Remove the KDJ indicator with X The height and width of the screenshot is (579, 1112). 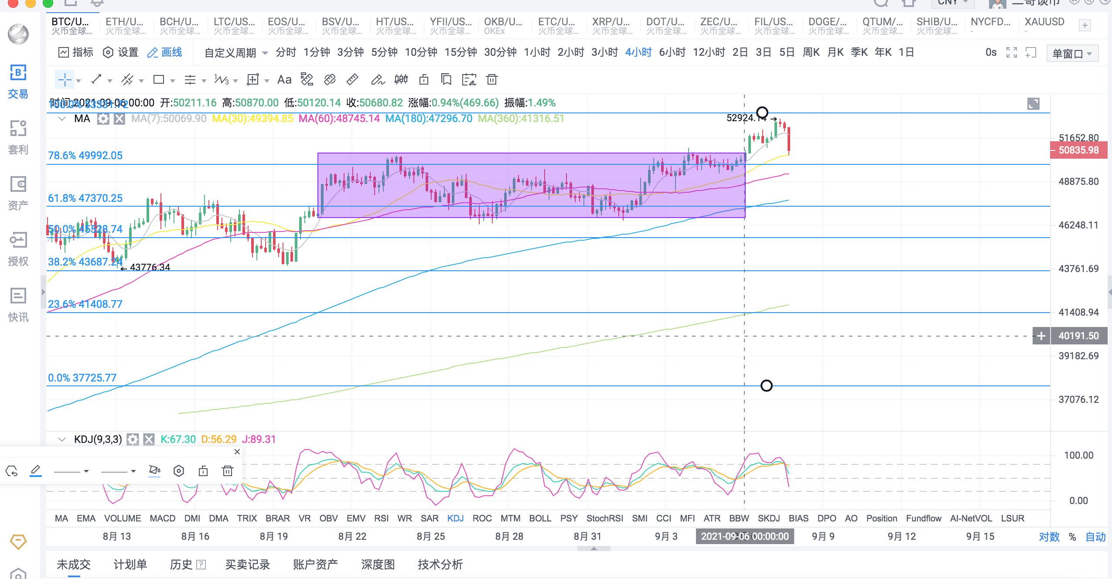pyautogui.click(x=149, y=439)
